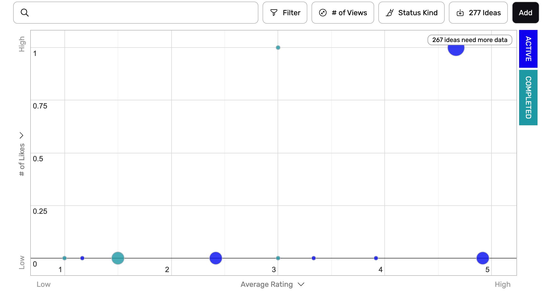This screenshot has height=301, width=547.
Task: Click the 267 ideas need more data pill
Action: tap(469, 40)
